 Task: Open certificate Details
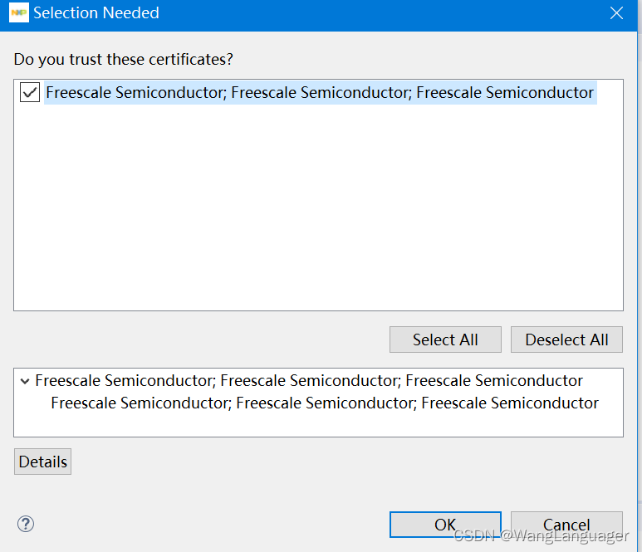pyautogui.click(x=42, y=462)
